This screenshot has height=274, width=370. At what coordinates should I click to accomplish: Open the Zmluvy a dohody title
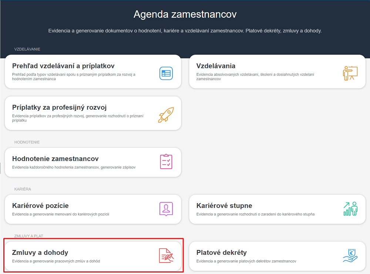tap(40, 253)
